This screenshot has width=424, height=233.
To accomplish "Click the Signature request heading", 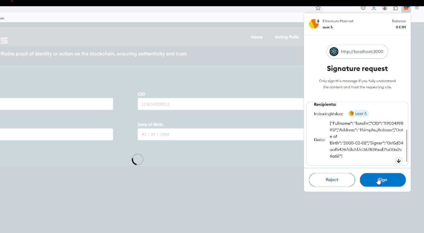I will click(357, 69).
